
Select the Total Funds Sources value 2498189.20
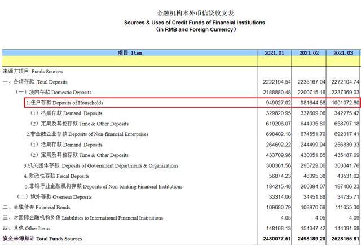(311, 239)
